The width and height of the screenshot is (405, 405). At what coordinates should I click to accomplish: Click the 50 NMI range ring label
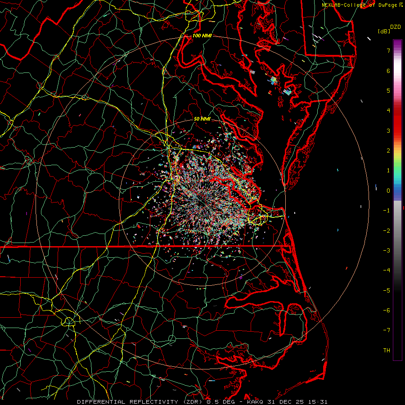(x=202, y=119)
